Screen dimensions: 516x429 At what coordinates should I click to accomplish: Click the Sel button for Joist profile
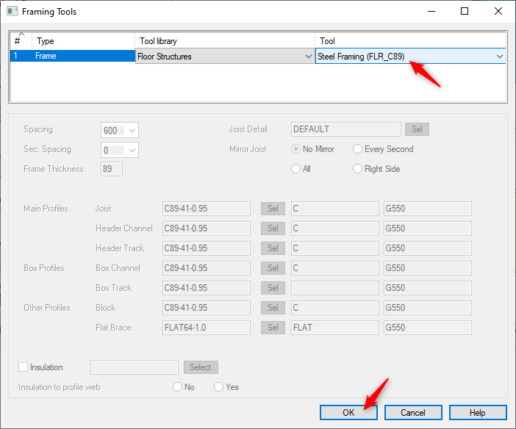(x=273, y=209)
